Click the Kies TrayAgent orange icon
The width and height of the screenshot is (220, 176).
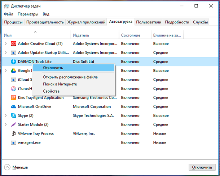click(x=13, y=97)
